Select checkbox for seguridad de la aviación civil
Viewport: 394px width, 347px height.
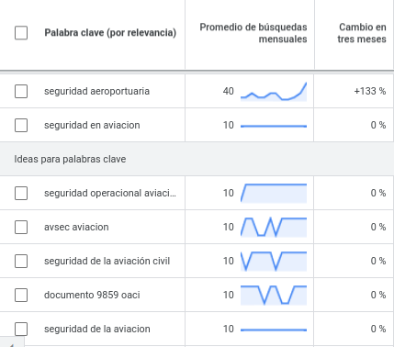[x=21, y=261]
